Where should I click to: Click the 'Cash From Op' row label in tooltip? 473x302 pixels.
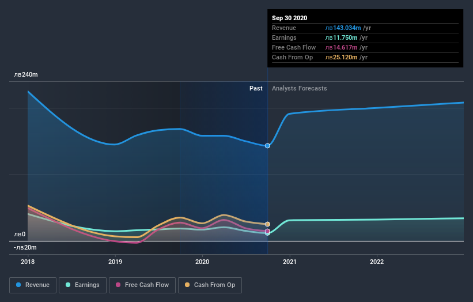pos(292,57)
